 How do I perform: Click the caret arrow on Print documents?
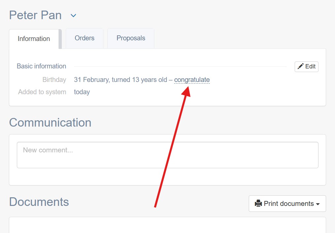pyautogui.click(x=318, y=204)
